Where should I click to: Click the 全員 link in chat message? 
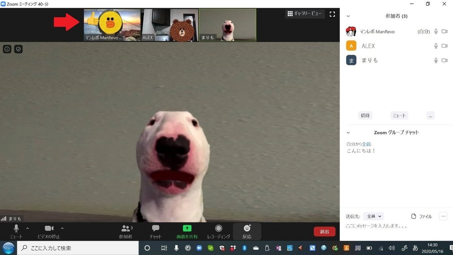pyautogui.click(x=367, y=144)
